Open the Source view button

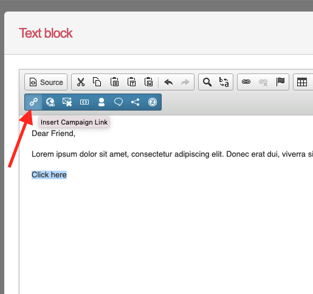(x=46, y=82)
